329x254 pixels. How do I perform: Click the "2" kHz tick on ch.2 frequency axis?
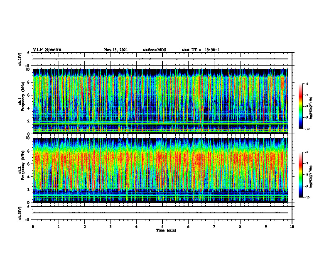click(29, 190)
